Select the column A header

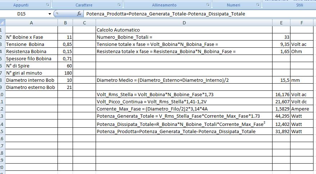coord(31,23)
